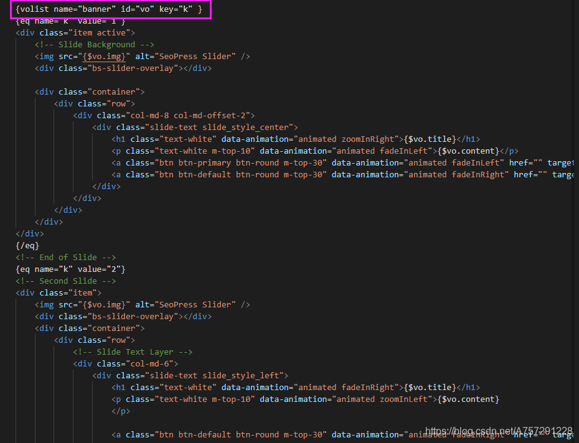The image size is (579, 443).
Task: Click the img tag under Second Slide comment
Action: (x=142, y=305)
